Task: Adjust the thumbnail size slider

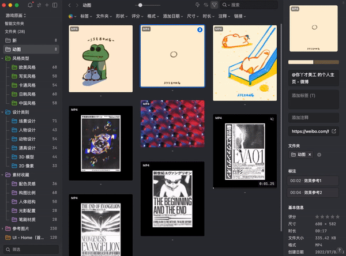Action: tap(140, 5)
